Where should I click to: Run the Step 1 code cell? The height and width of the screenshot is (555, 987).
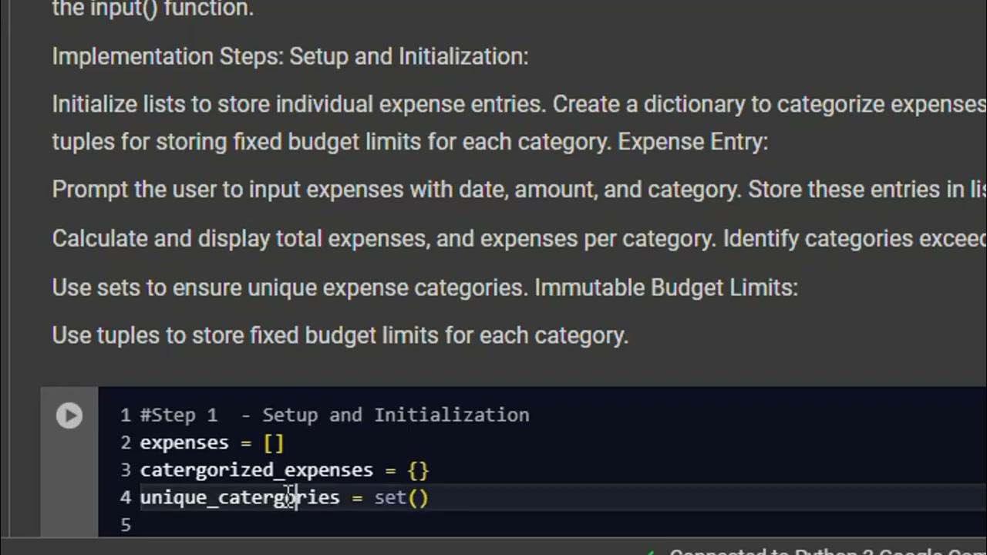click(69, 415)
